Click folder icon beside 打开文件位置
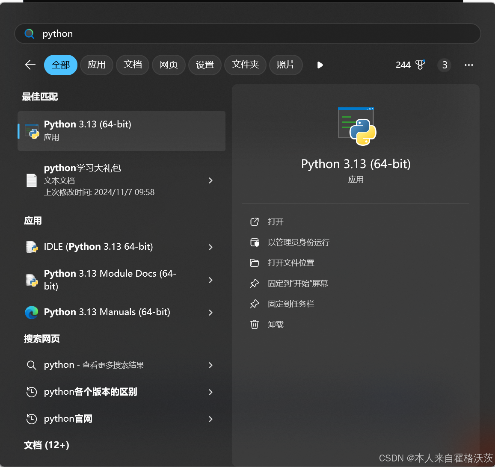 [x=255, y=263]
